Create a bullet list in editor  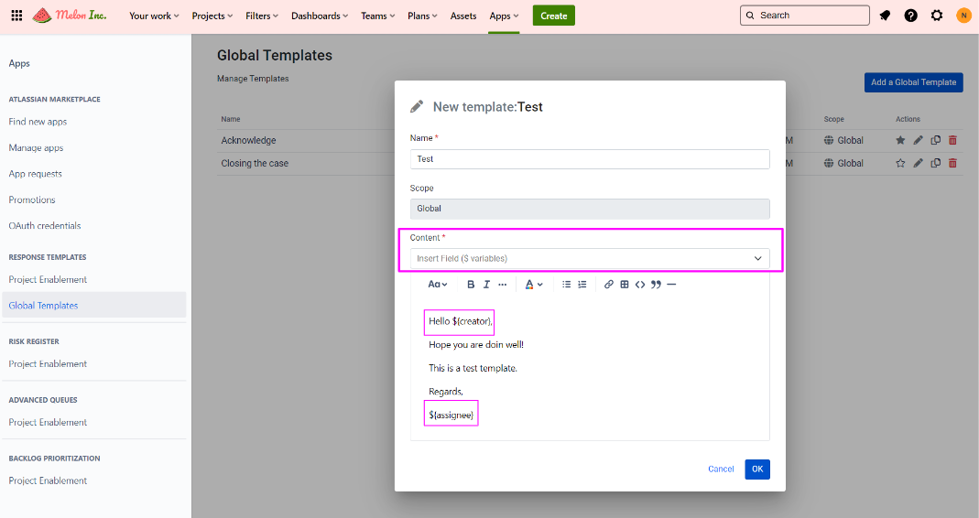(x=566, y=285)
